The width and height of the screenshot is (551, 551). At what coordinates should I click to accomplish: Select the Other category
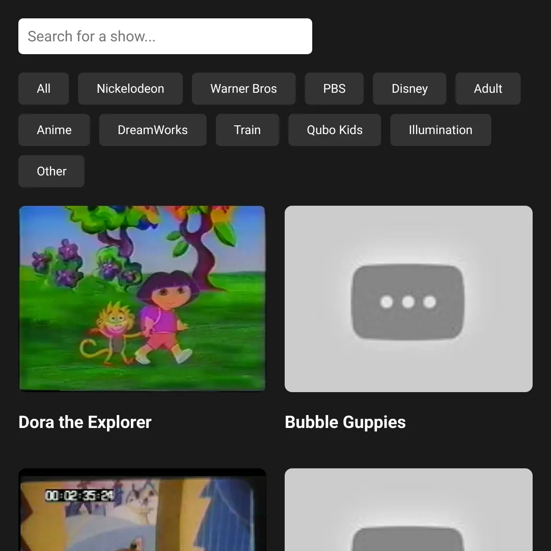click(x=51, y=171)
